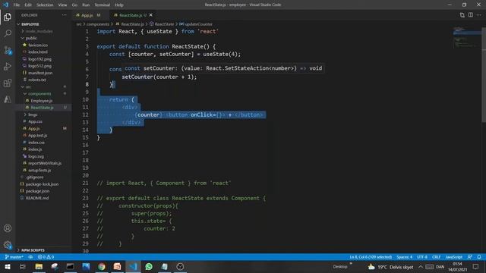
Task: Click the Synchronize Changes status icon
Action: [30, 257]
